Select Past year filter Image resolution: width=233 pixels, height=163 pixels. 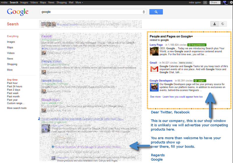point(12,100)
